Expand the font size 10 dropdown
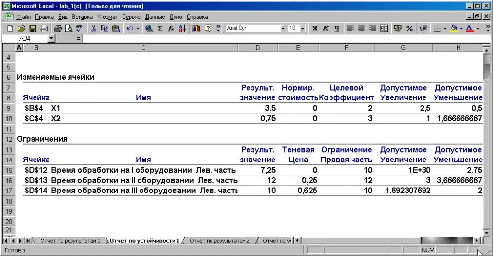Viewport: 493px width, 256px height. point(303,28)
